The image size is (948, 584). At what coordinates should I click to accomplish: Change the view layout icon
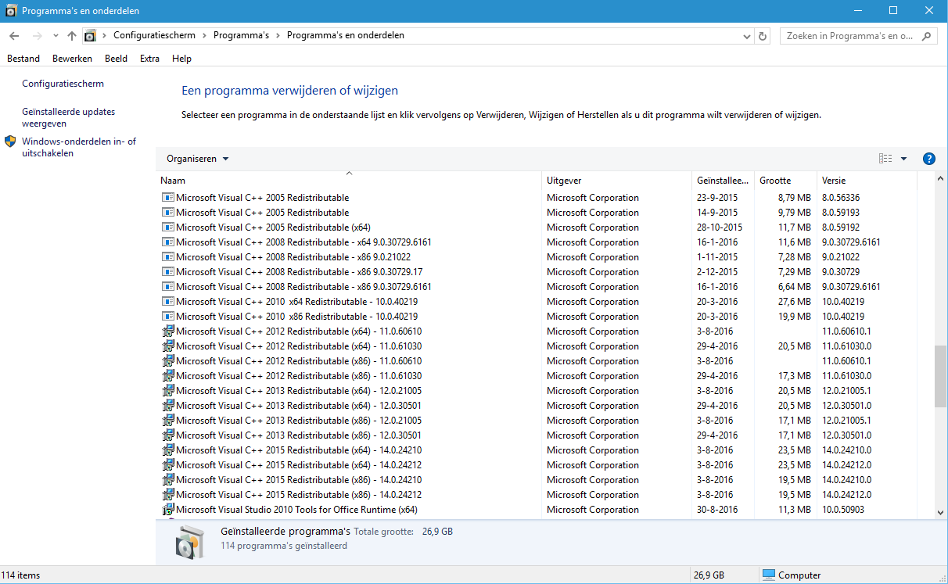[x=885, y=159]
